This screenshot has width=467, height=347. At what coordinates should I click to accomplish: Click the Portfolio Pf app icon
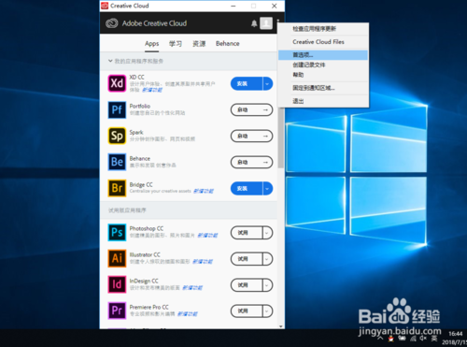click(117, 109)
